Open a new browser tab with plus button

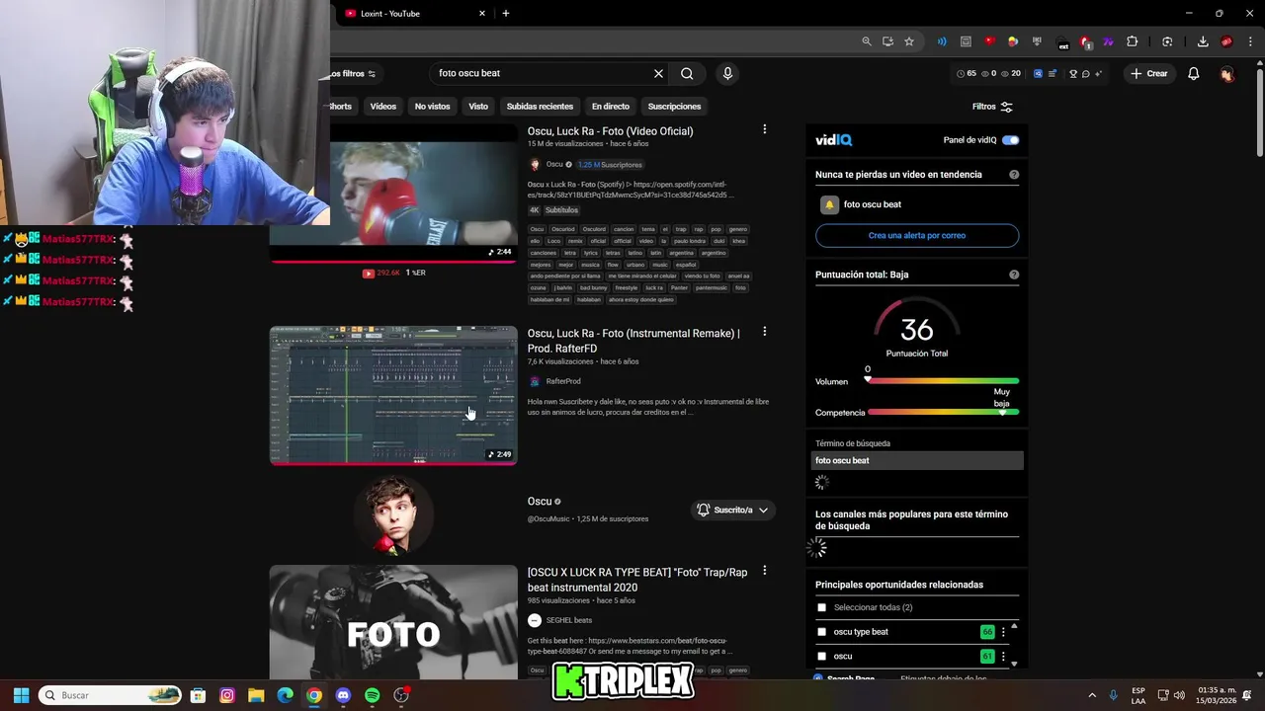pyautogui.click(x=506, y=13)
